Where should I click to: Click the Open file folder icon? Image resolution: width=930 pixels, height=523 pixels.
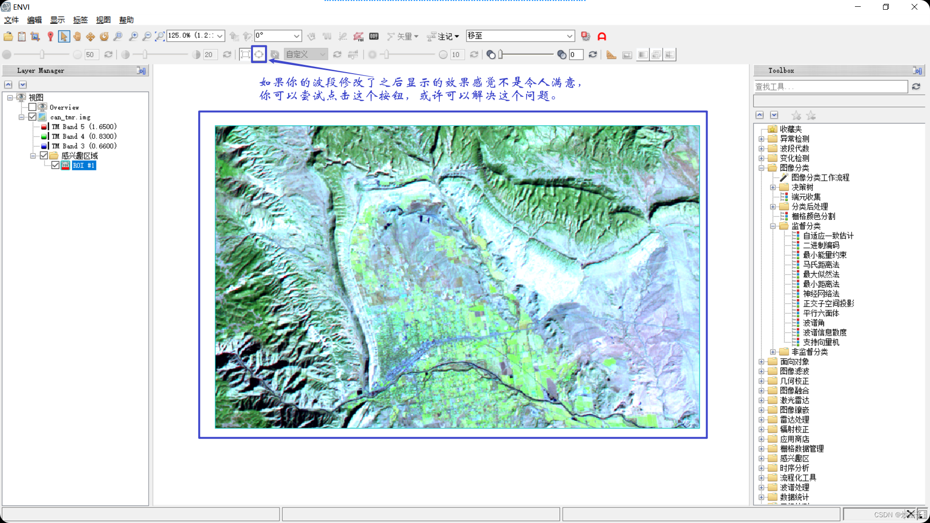point(8,36)
